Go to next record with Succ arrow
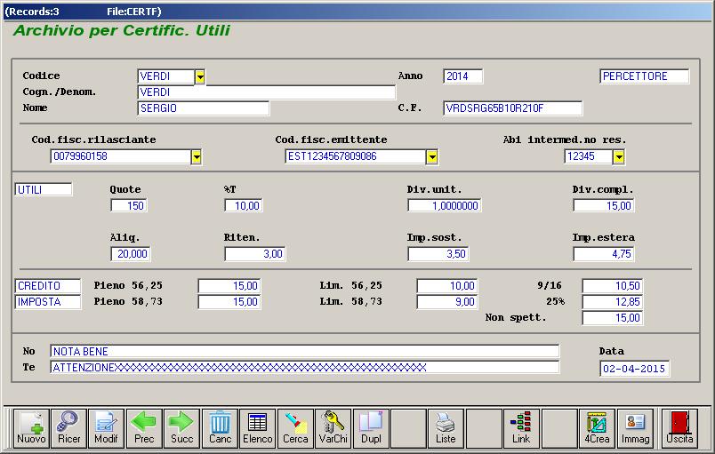The image size is (715, 454). point(181,427)
